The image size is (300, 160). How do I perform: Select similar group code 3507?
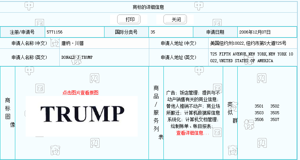(x=275, y=119)
